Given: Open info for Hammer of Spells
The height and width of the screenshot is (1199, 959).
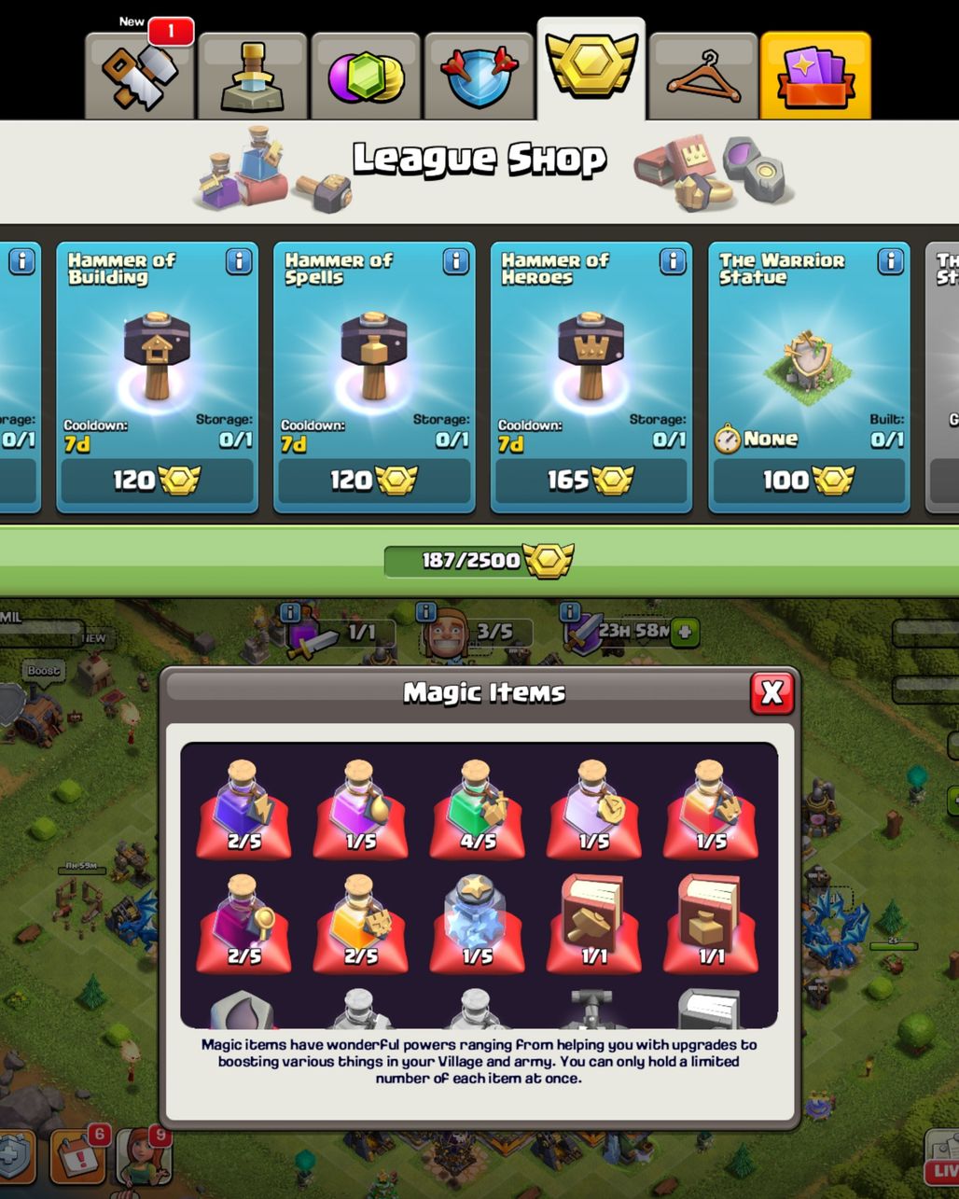Looking at the screenshot, I should coord(456,261).
